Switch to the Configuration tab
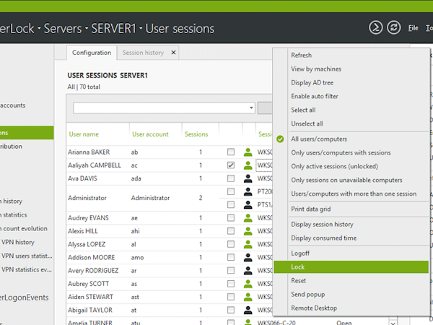The width and height of the screenshot is (433, 325). click(92, 53)
